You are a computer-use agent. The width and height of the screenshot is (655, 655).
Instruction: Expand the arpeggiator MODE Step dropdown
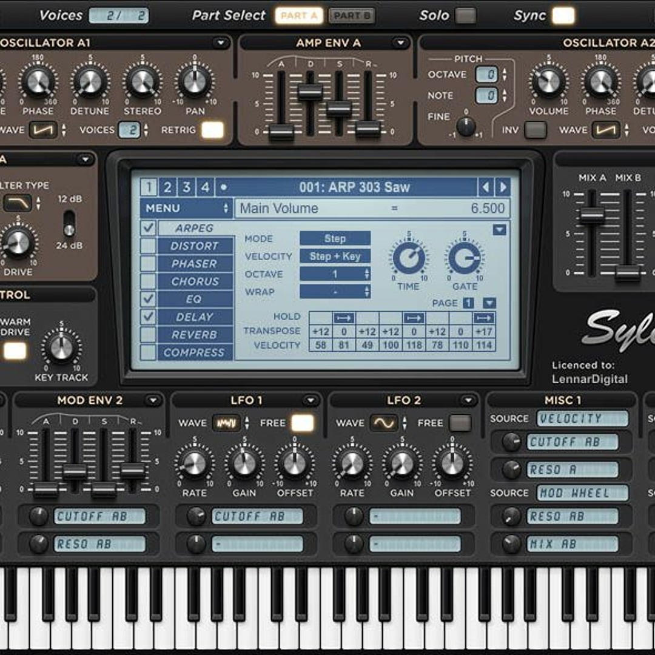[x=335, y=238]
